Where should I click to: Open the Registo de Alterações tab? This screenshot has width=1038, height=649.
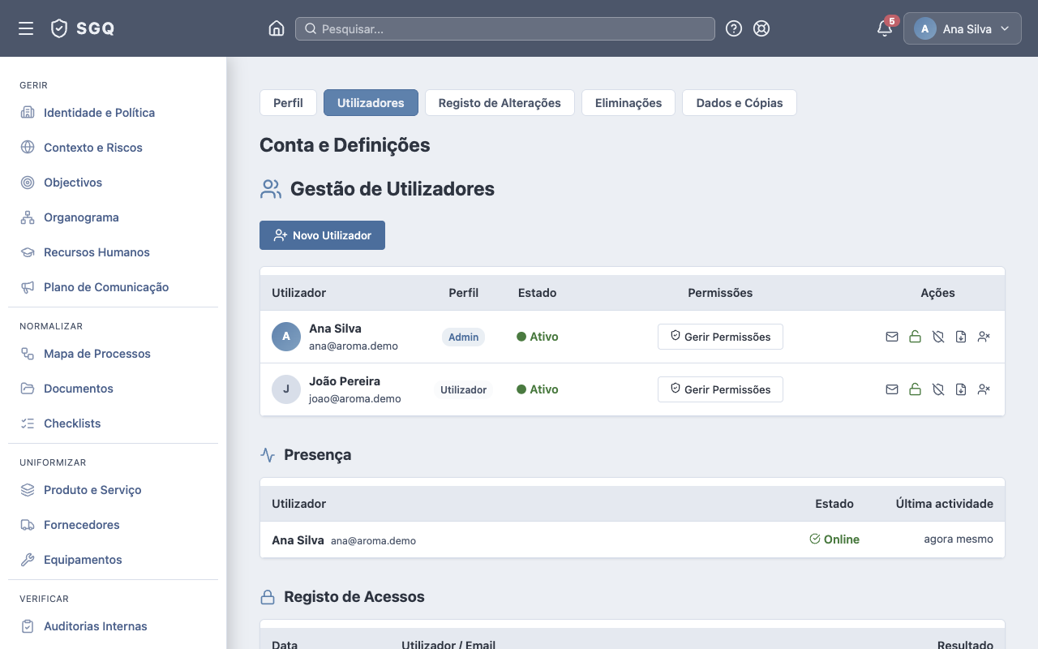[500, 103]
